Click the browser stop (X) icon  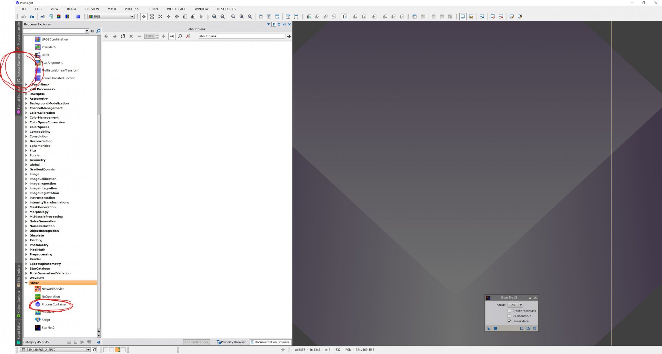tap(131, 36)
